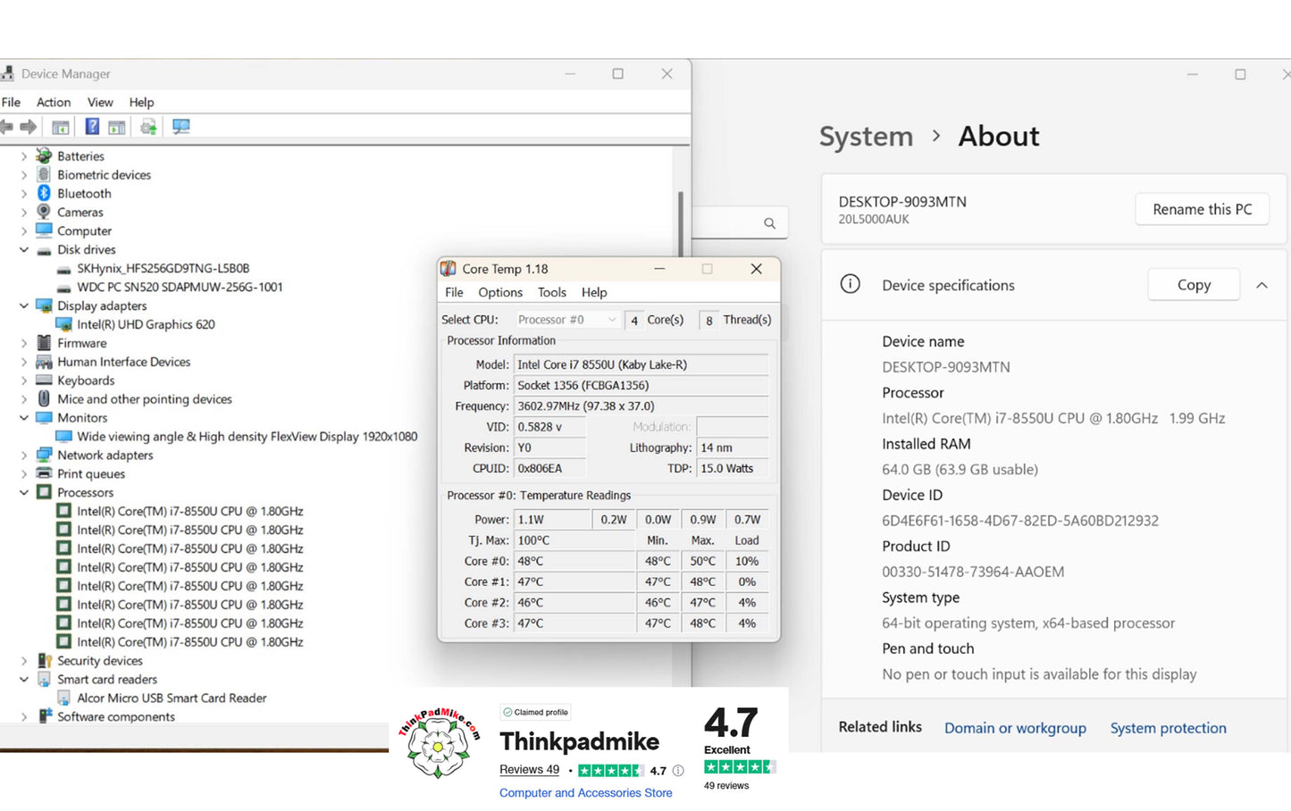Click the Back arrow in Device Manager toolbar
Screen dimensions: 1291x811
(x=6, y=127)
